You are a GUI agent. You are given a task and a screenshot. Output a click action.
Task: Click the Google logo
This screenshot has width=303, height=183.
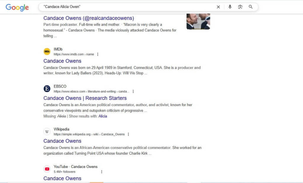[17, 7]
